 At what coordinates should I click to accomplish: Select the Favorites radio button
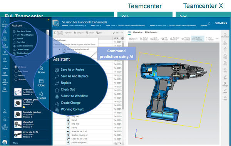point(16,75)
